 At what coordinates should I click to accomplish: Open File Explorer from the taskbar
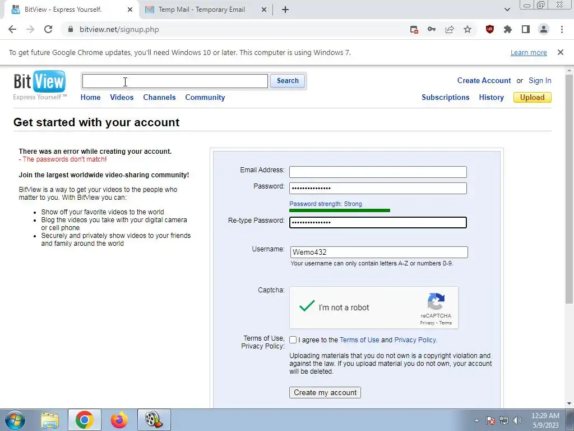pos(50,420)
